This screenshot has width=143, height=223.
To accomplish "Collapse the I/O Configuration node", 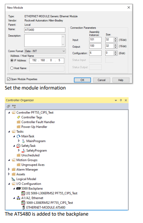I will [9, 184].
